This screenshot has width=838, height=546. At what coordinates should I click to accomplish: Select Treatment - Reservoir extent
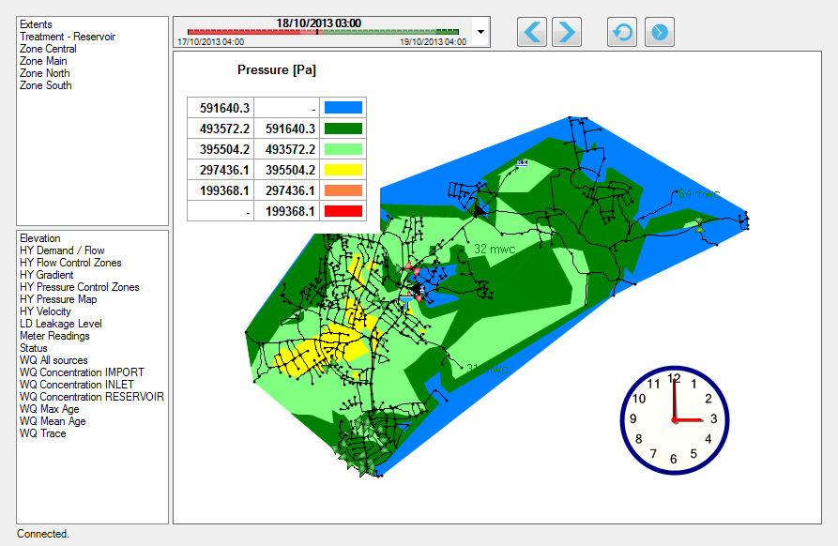68,37
